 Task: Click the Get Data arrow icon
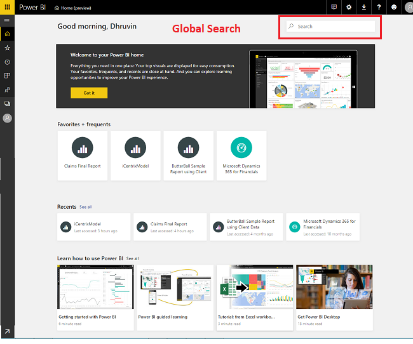click(8, 331)
